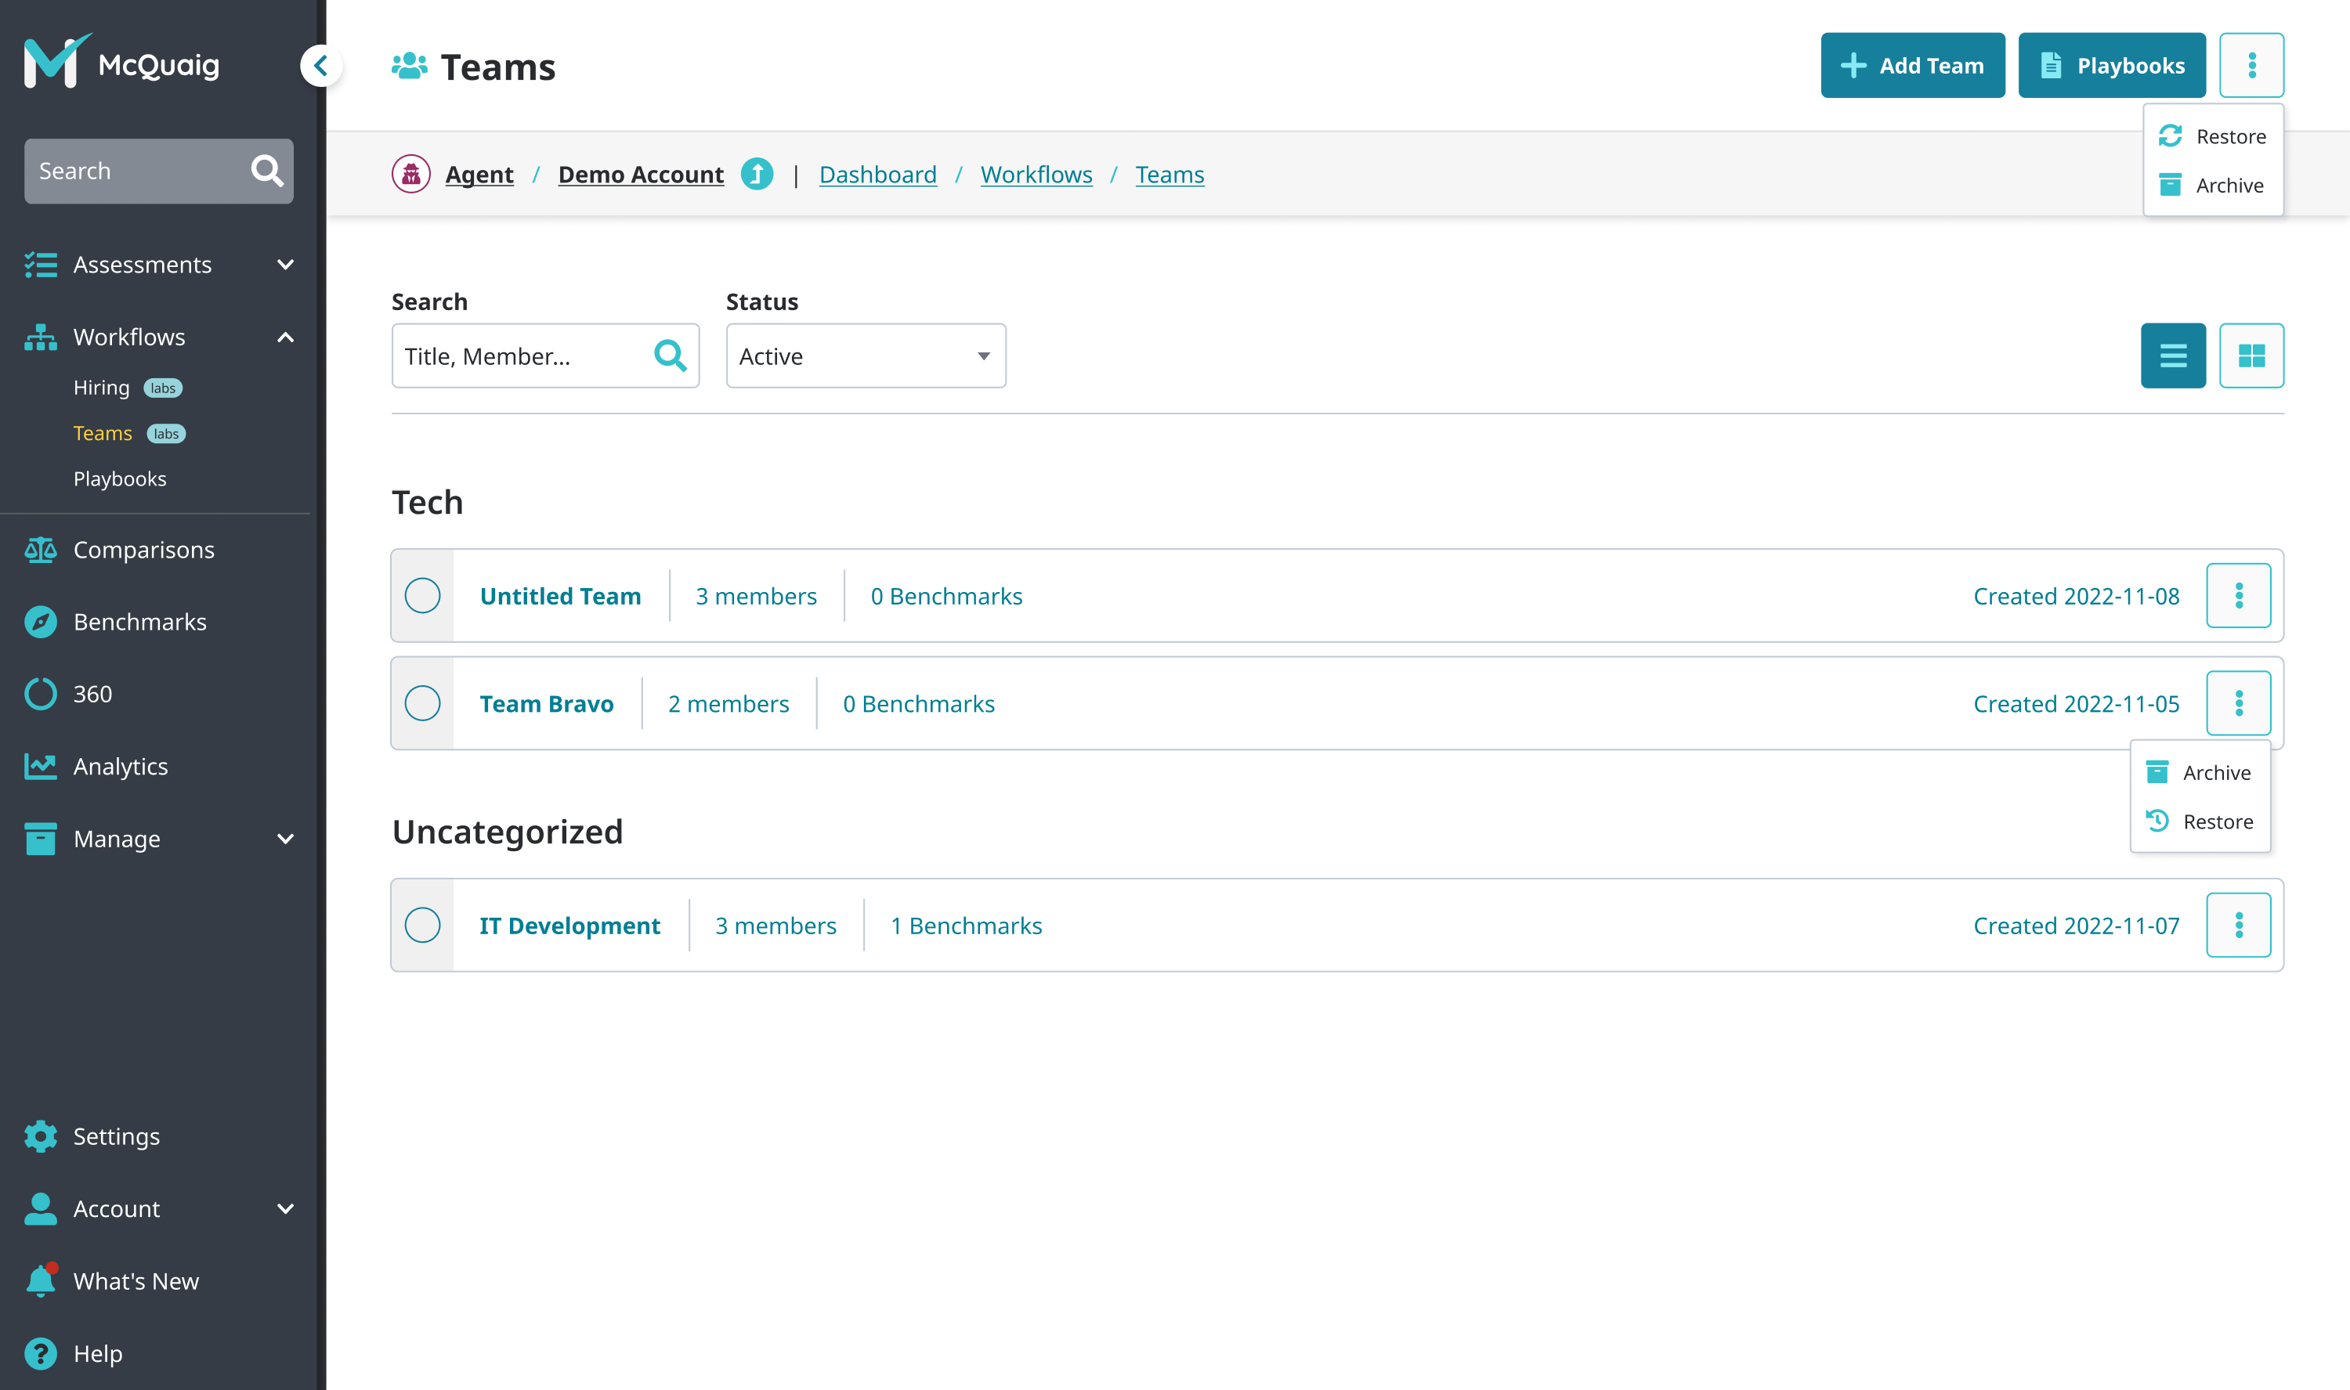The width and height of the screenshot is (2350, 1390).
Task: Switch to grid view layout
Action: [2251, 356]
